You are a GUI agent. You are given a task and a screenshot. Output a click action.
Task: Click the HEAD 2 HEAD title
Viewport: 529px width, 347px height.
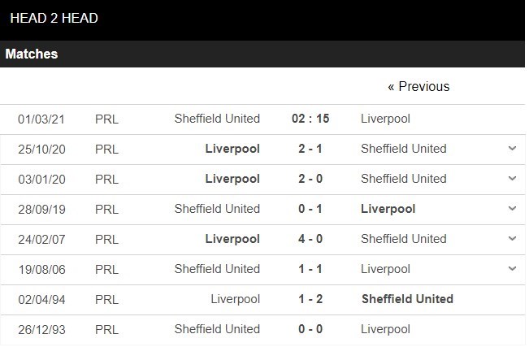click(x=54, y=18)
